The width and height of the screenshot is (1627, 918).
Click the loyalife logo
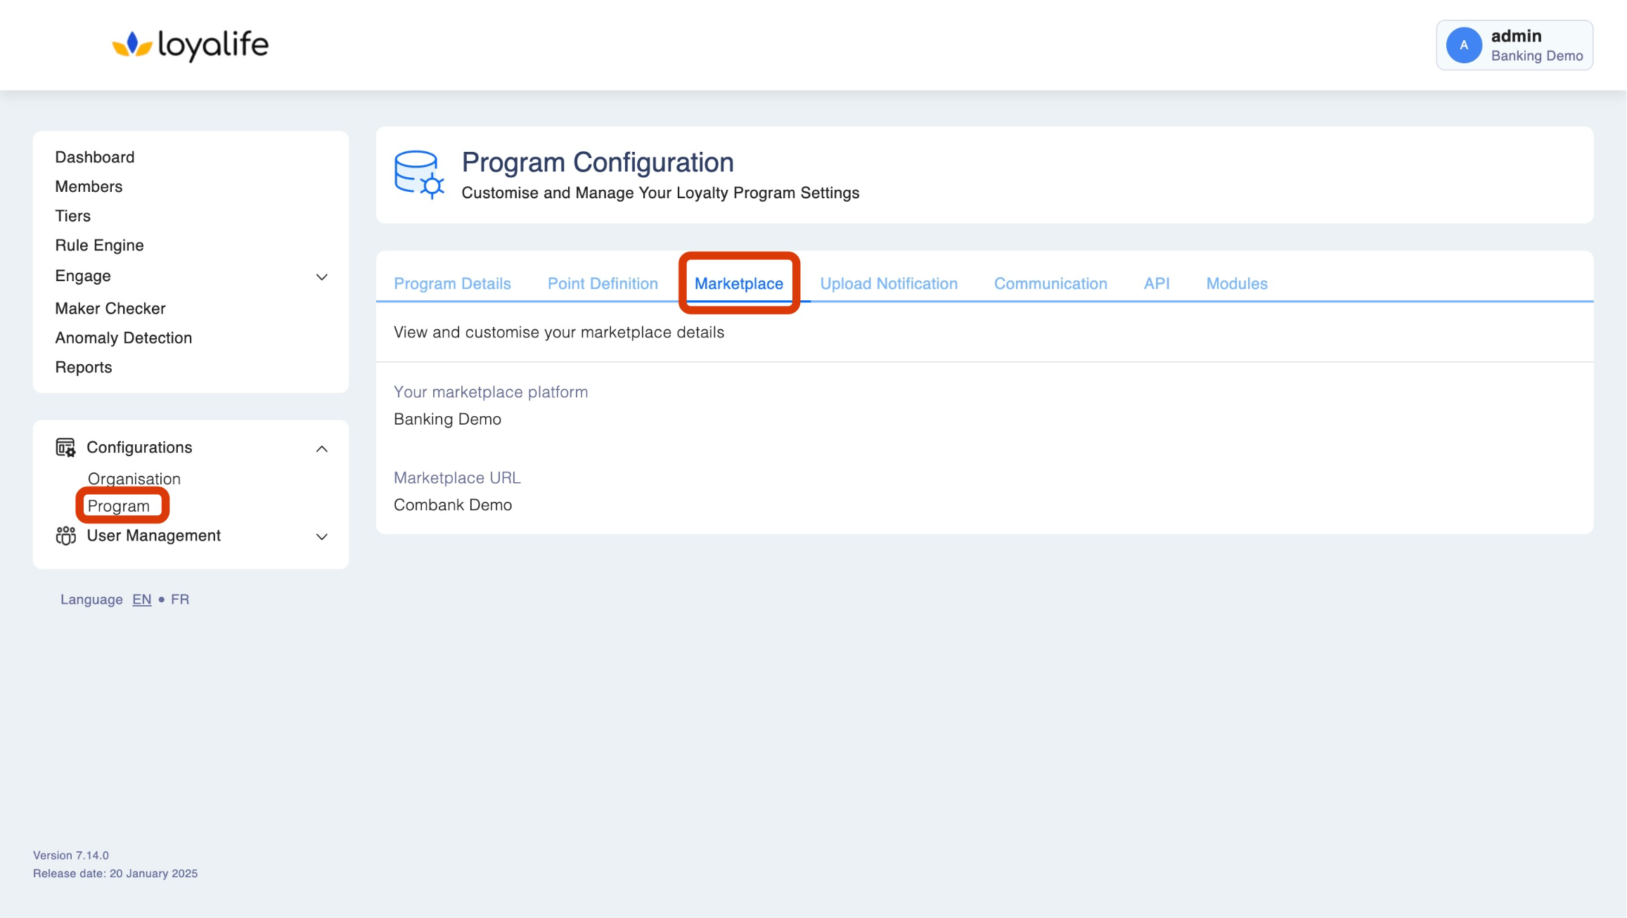190,45
